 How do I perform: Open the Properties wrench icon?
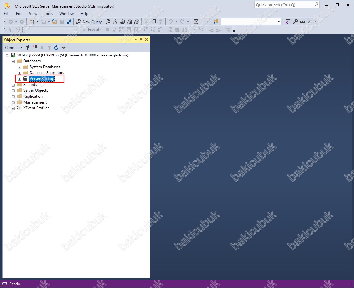(x=295, y=22)
